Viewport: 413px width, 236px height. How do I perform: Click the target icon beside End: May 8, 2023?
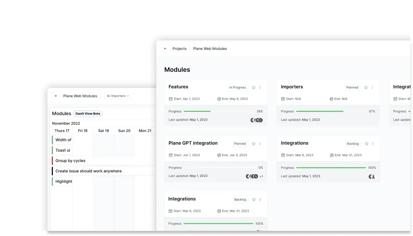(x=219, y=99)
